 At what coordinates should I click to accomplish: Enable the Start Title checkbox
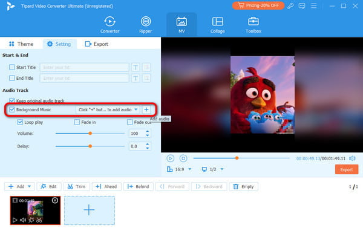click(12, 67)
